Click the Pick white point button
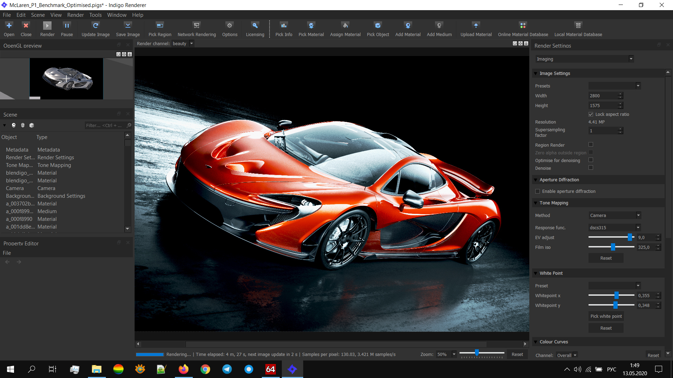The width and height of the screenshot is (673, 378). pos(606,316)
